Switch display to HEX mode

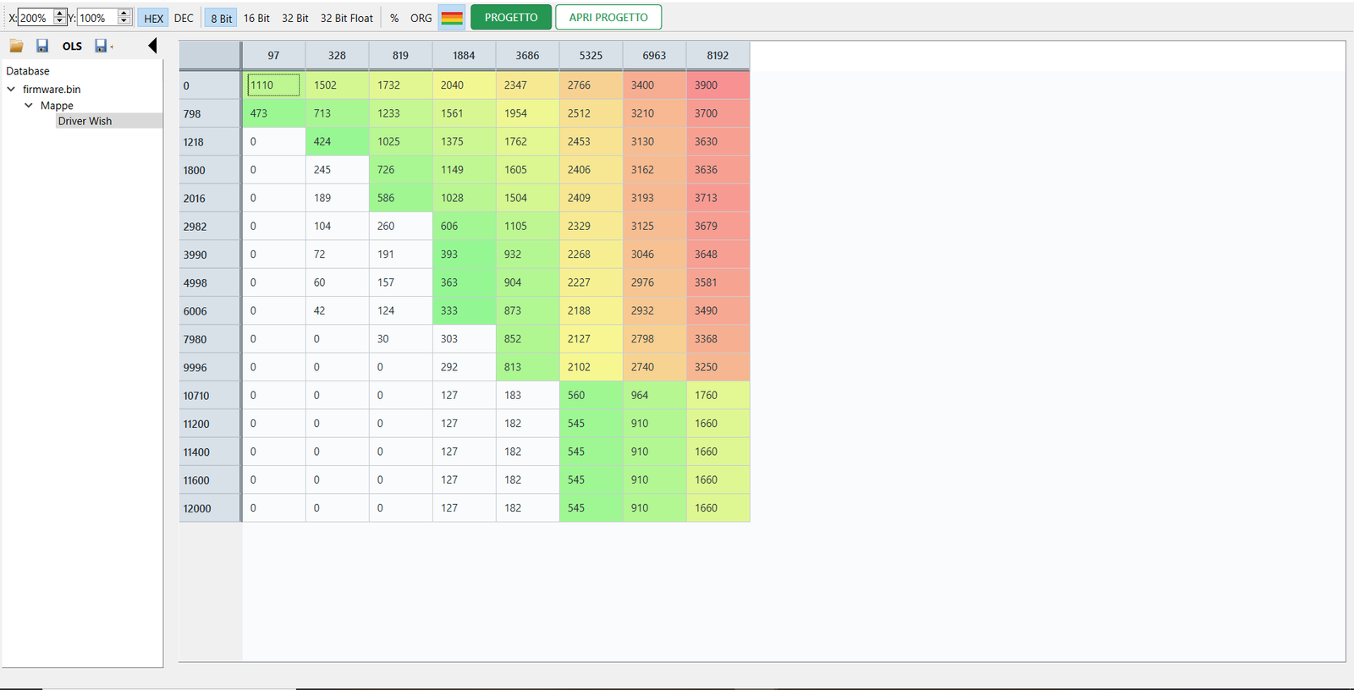tap(153, 18)
